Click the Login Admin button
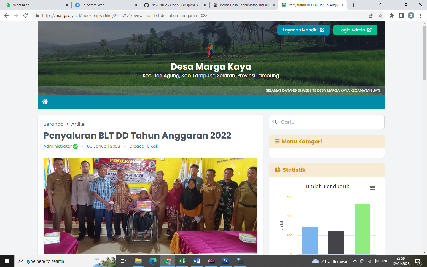Image resolution: width=427 pixels, height=267 pixels. tap(355, 30)
